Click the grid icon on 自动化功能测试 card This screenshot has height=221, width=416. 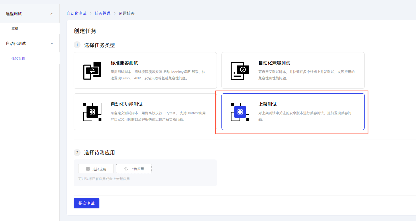92,112
